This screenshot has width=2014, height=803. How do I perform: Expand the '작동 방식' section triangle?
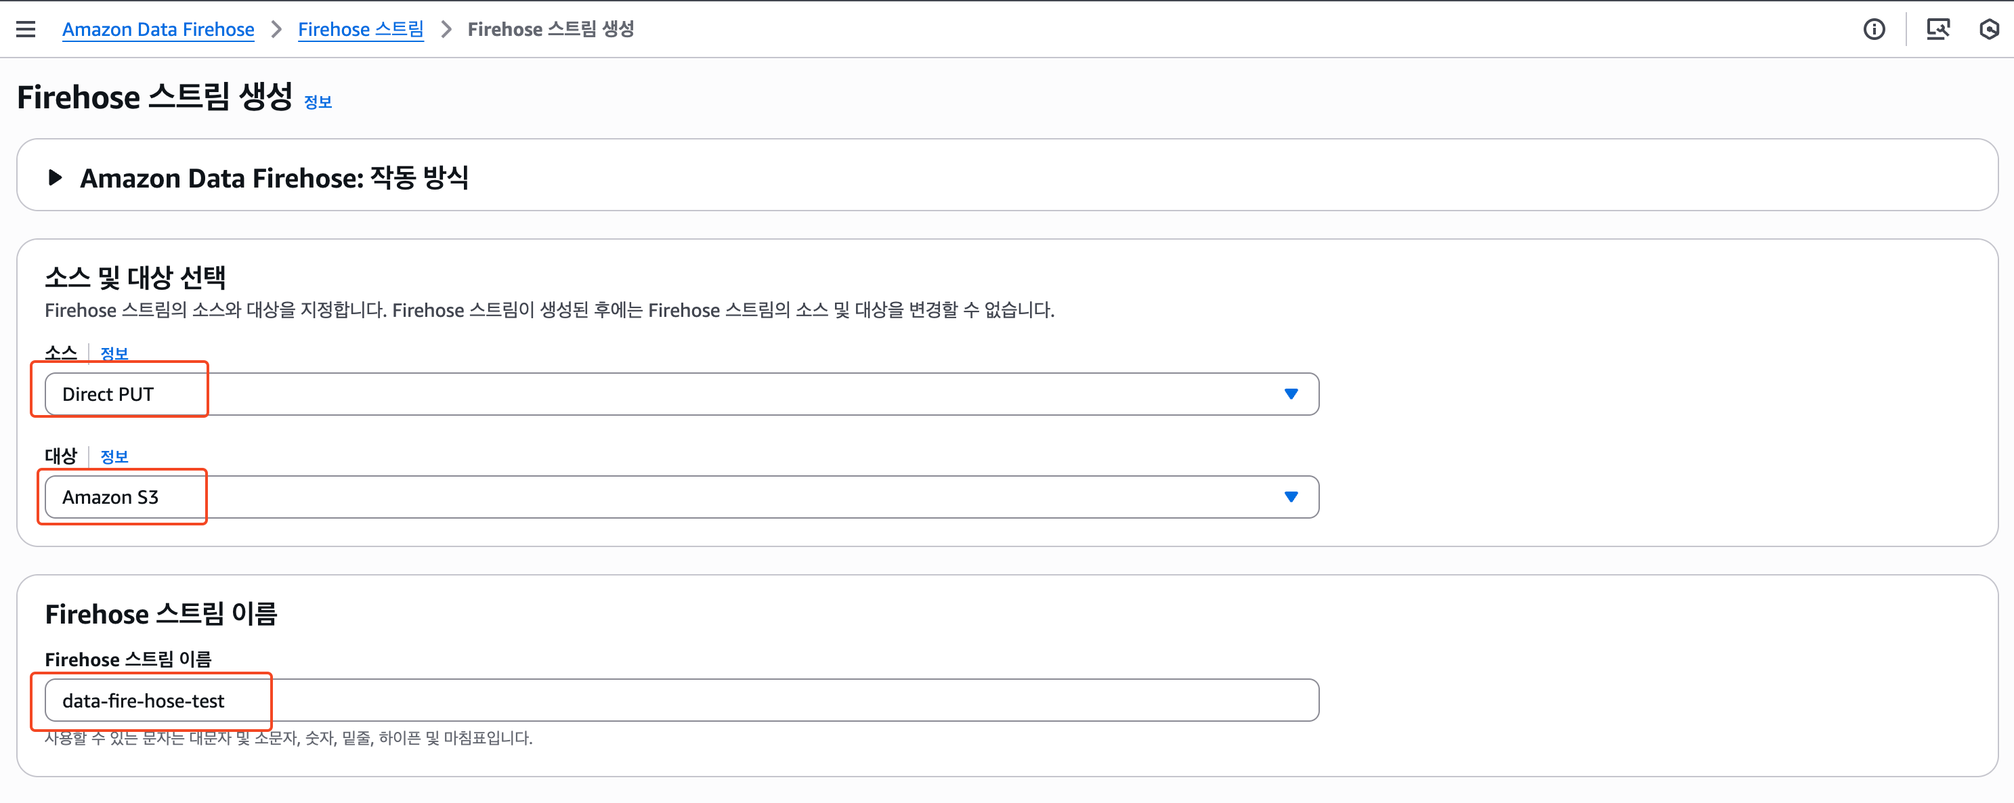pos(55,177)
